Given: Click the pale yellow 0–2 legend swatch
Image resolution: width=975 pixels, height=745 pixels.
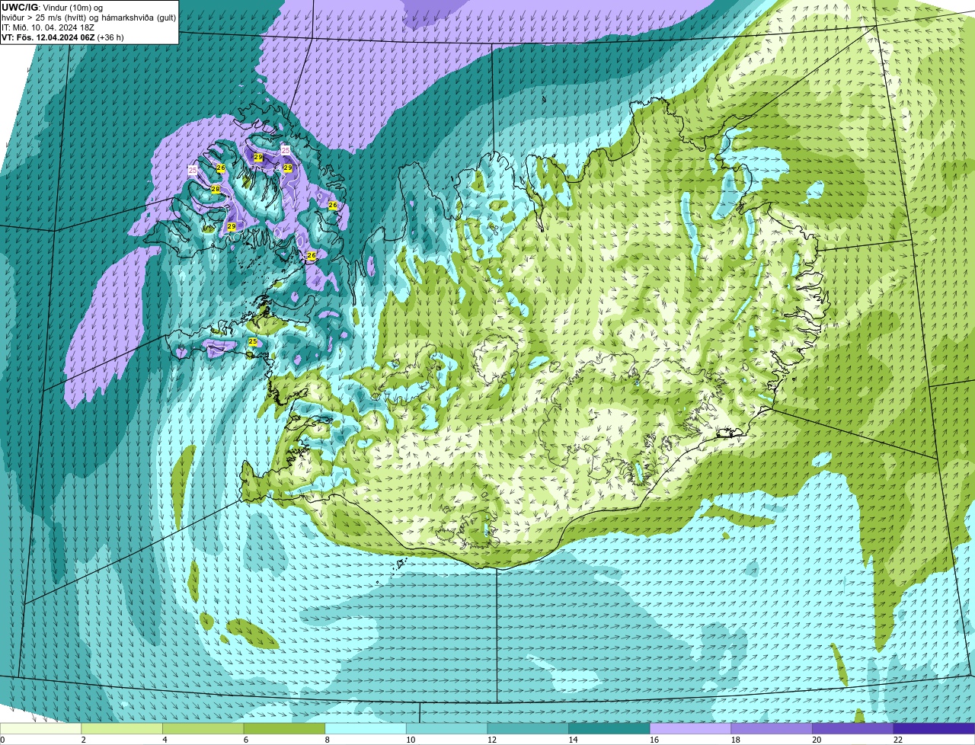Looking at the screenshot, I should [x=40, y=728].
